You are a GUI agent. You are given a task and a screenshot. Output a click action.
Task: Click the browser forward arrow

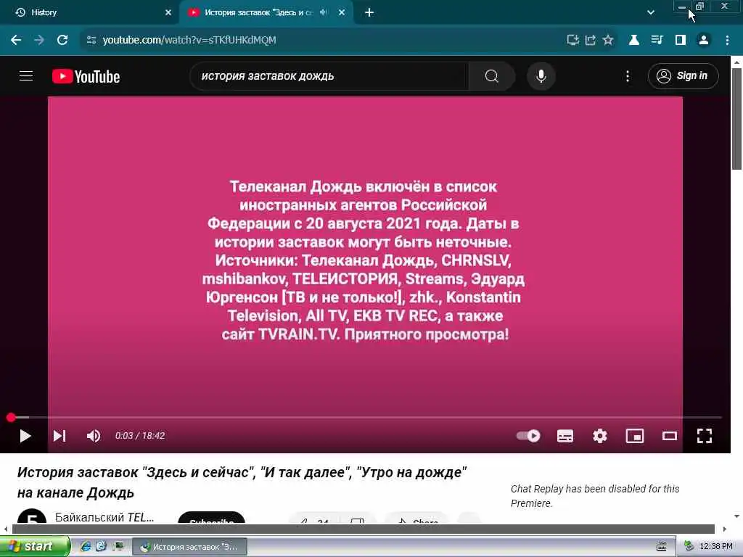pyautogui.click(x=39, y=41)
